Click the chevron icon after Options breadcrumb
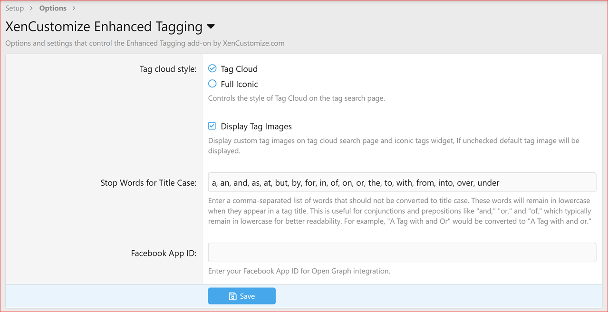The image size is (608, 312). click(74, 8)
